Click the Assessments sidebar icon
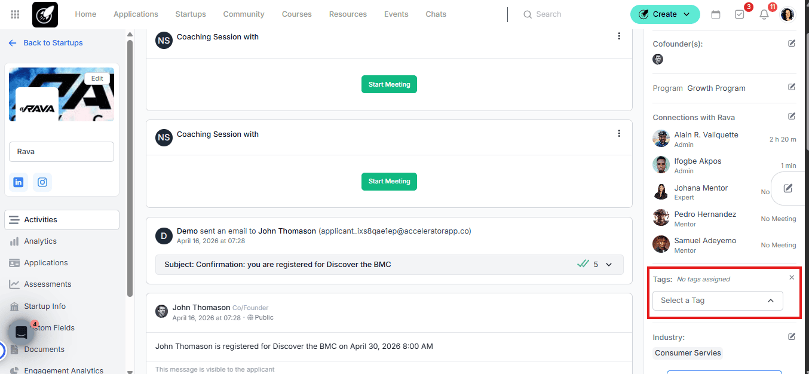Image resolution: width=809 pixels, height=374 pixels. pos(14,284)
